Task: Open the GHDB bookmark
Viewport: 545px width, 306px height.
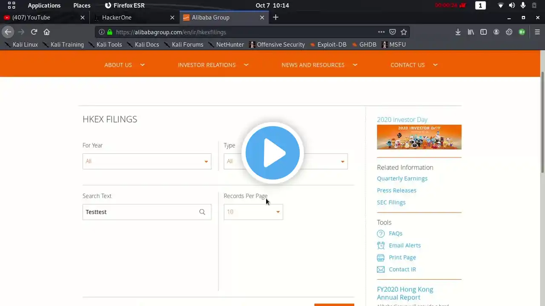Action: tap(364, 45)
